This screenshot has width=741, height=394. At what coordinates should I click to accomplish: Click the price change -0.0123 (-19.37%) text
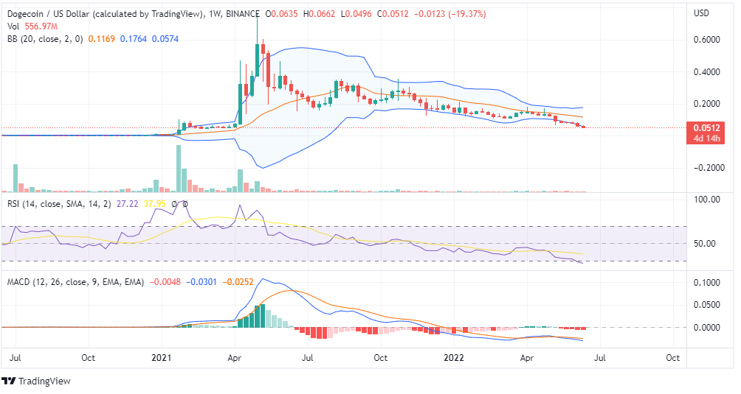click(x=449, y=14)
